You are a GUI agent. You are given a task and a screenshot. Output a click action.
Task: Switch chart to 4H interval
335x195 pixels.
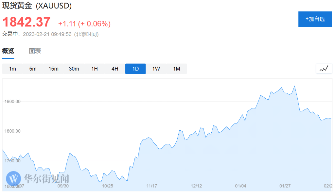(x=115, y=69)
